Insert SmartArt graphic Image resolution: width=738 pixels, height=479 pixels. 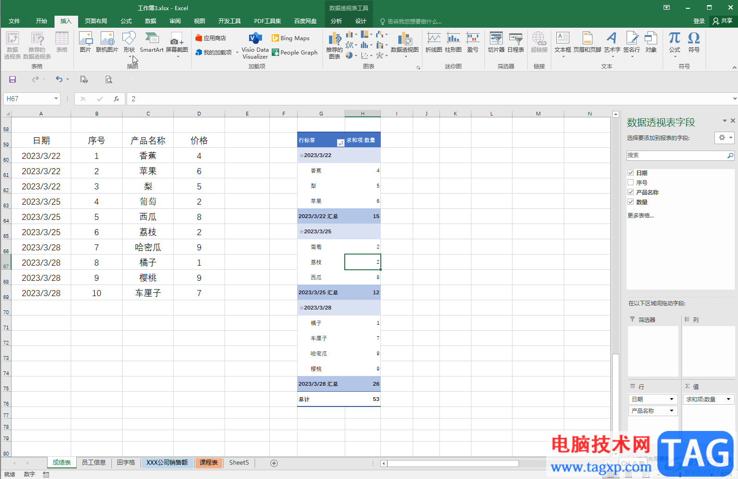pyautogui.click(x=152, y=42)
